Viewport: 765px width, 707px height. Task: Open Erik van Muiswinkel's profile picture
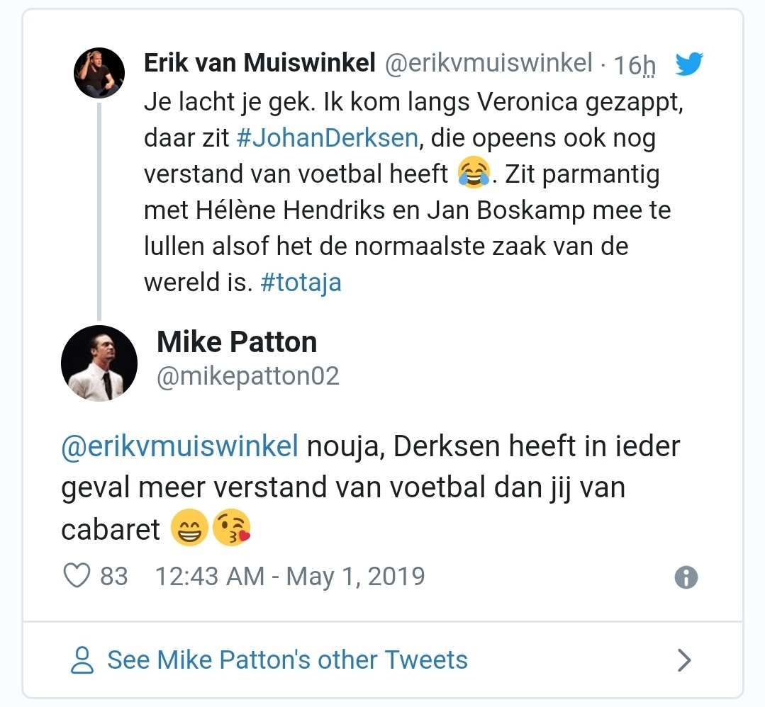click(99, 72)
